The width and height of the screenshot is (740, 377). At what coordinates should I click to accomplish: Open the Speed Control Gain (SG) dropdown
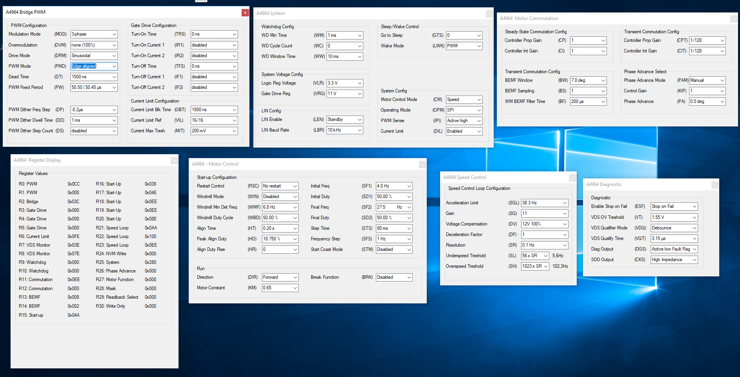coord(545,213)
